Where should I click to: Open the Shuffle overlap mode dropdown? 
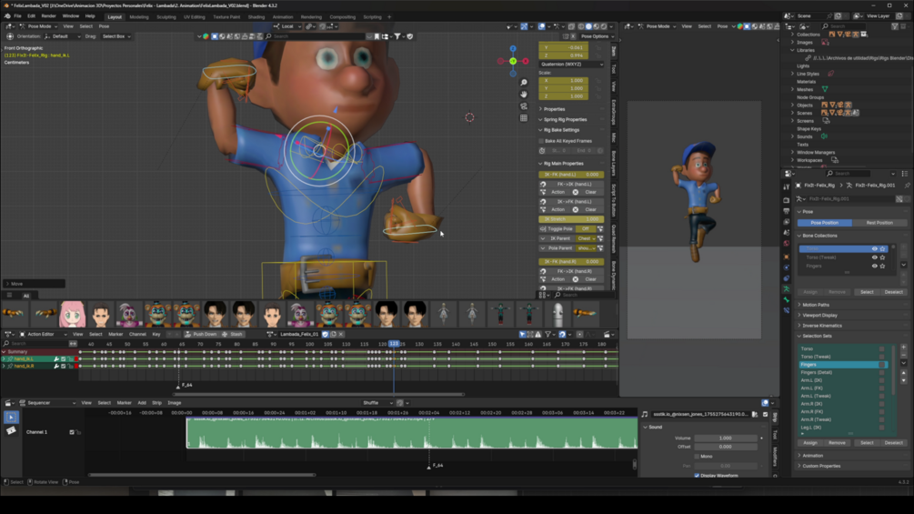pyautogui.click(x=377, y=403)
